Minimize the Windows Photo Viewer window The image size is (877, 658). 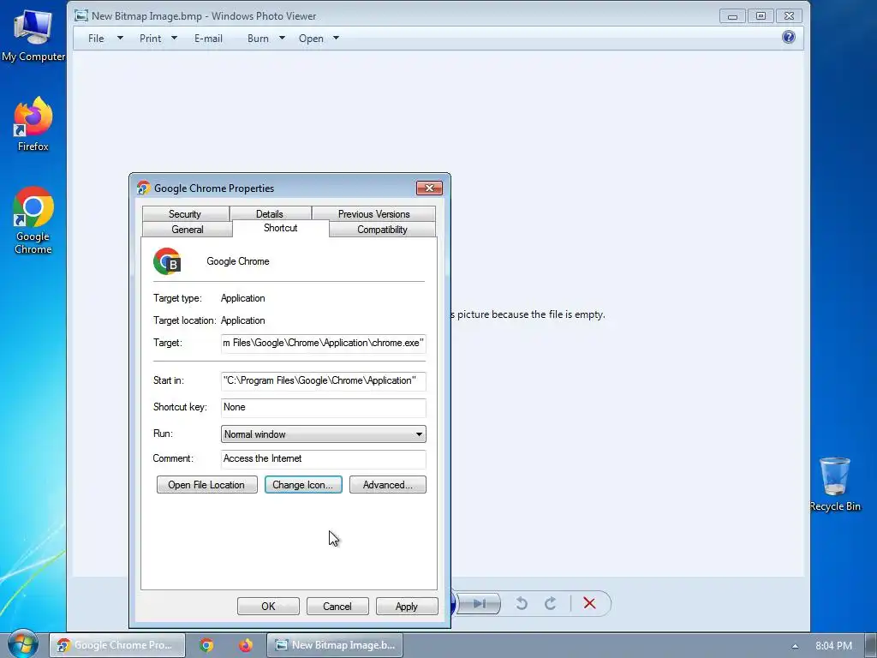click(732, 16)
